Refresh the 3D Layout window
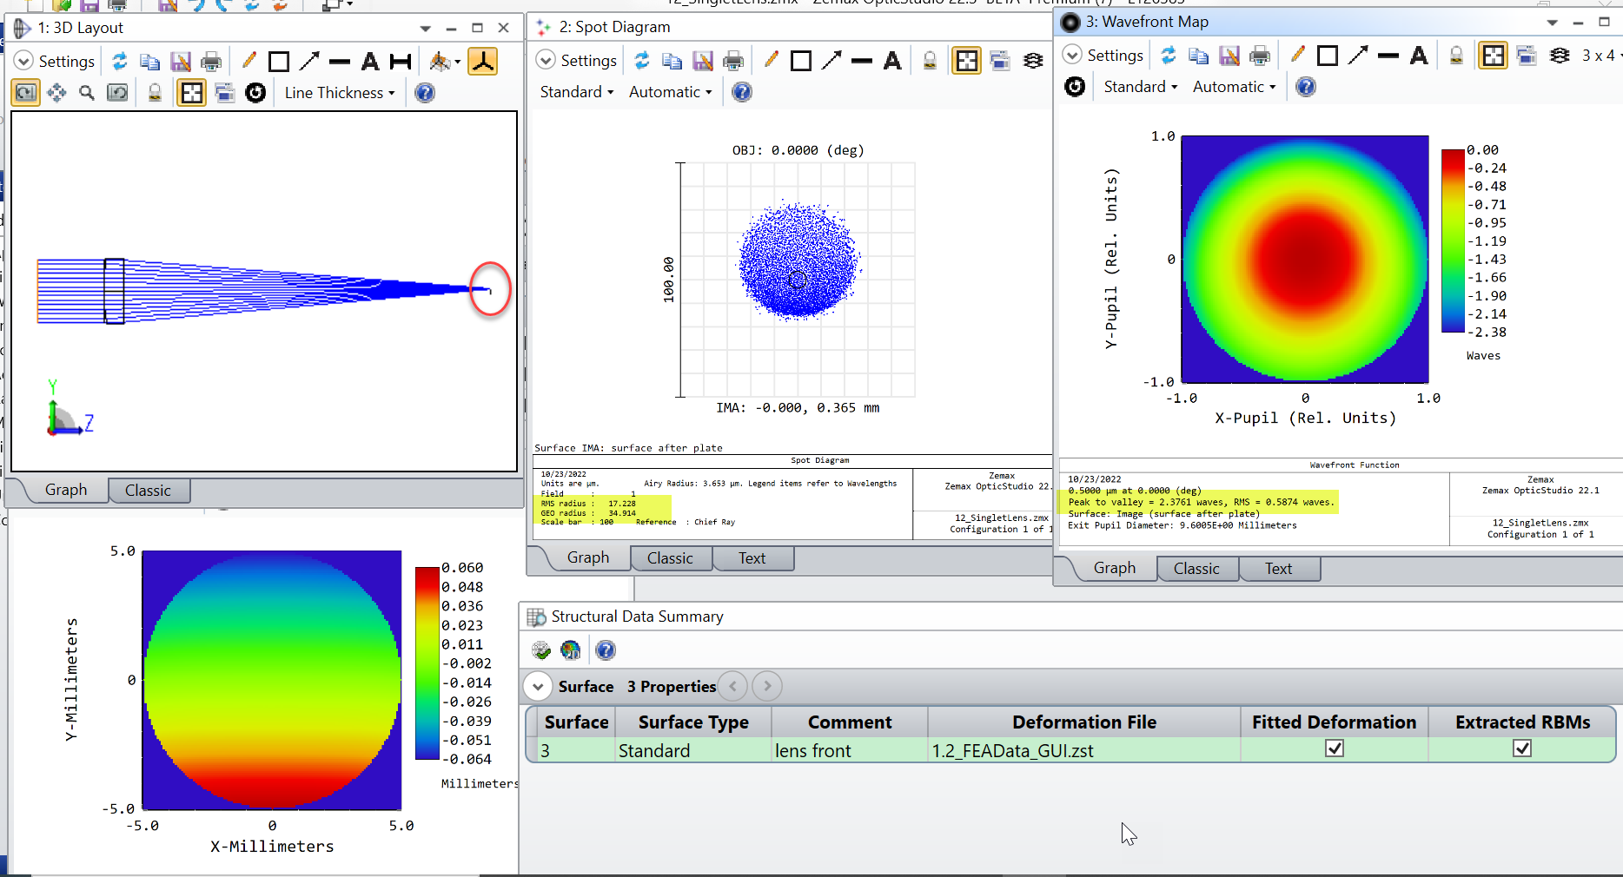The height and width of the screenshot is (877, 1623). tap(120, 61)
